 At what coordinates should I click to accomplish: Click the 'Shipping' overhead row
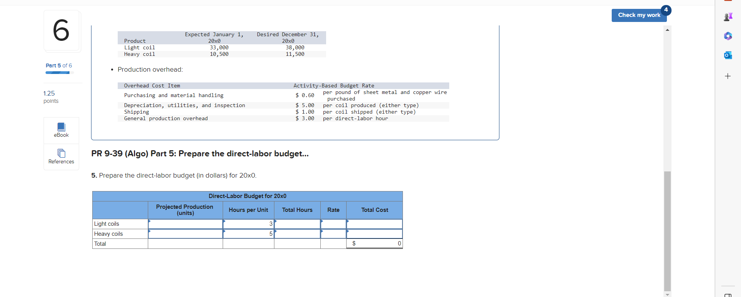pos(283,112)
